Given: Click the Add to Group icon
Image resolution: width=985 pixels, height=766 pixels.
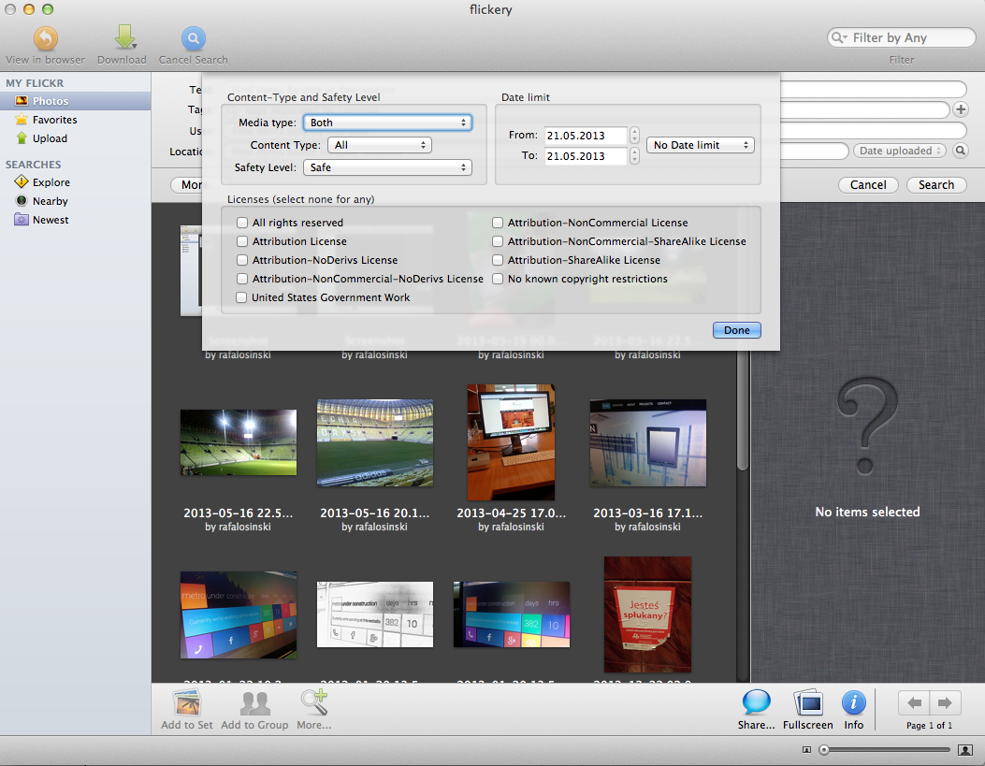Looking at the screenshot, I should 254,703.
